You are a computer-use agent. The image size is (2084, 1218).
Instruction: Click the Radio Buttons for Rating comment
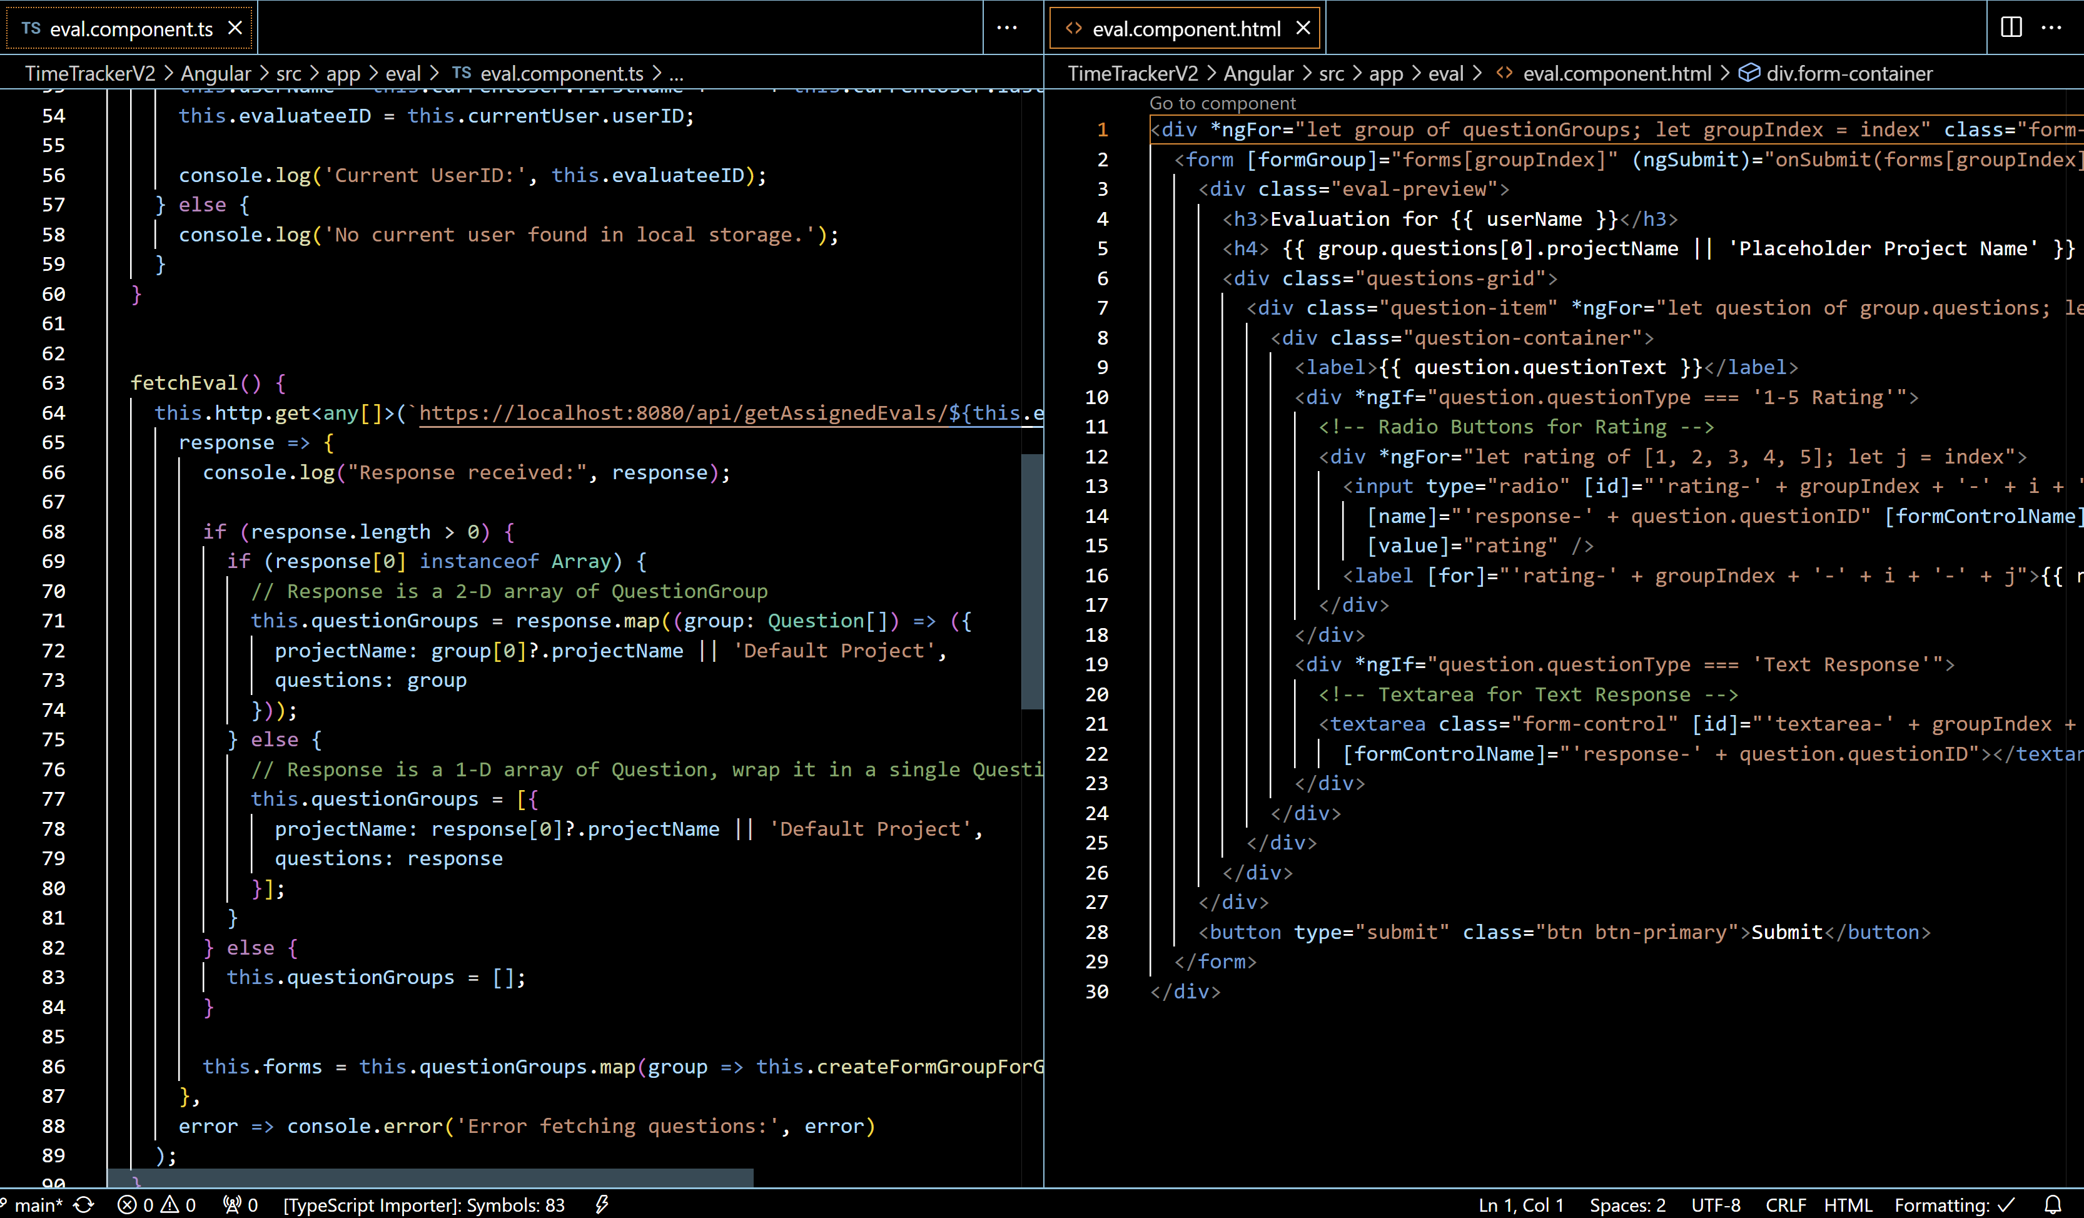[x=1516, y=427]
